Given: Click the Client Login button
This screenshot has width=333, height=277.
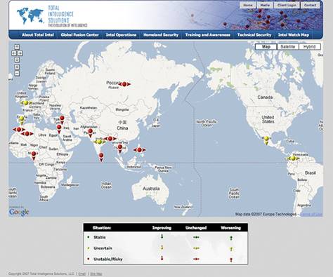Looking at the screenshot, I should (287, 5).
